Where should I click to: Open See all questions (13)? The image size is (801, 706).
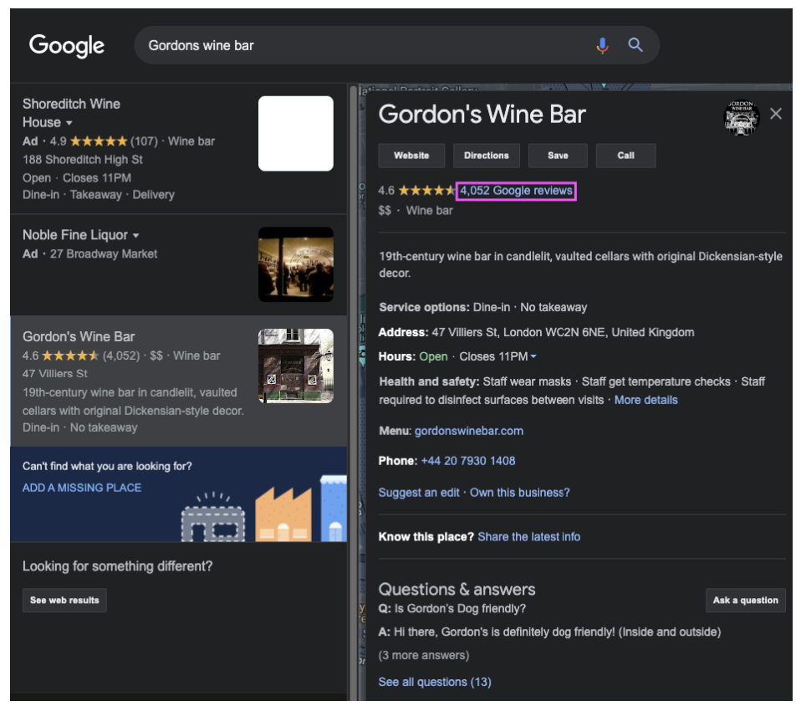pyautogui.click(x=435, y=682)
